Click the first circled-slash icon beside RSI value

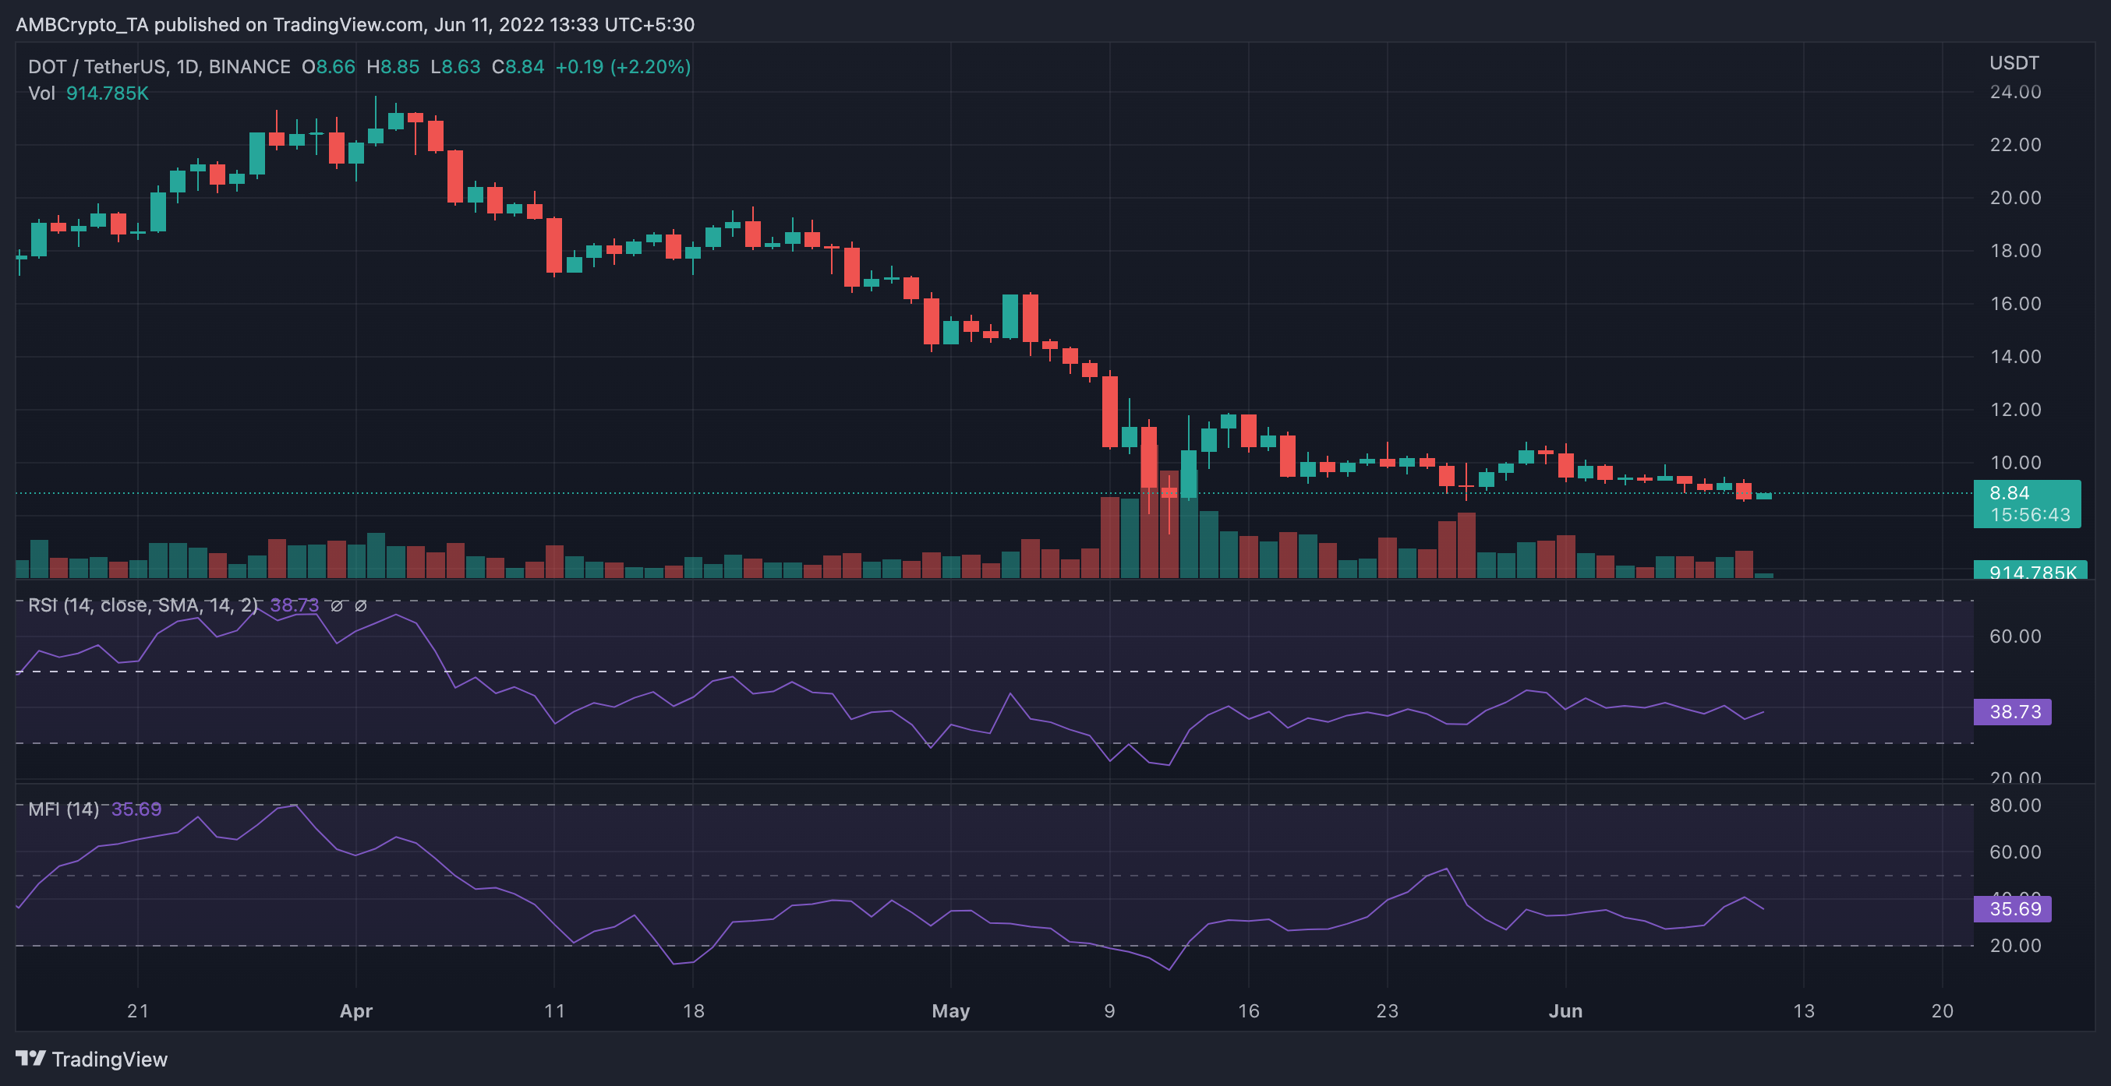(x=336, y=605)
